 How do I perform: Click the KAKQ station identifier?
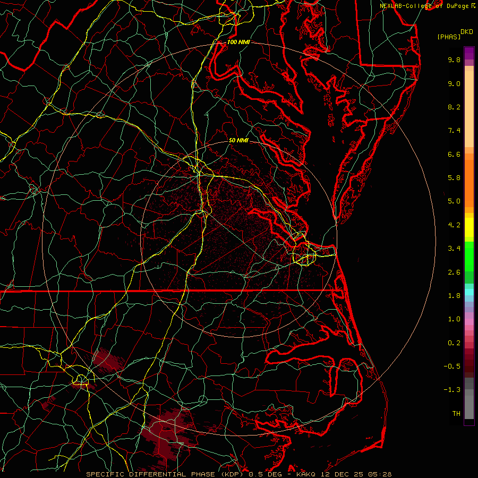tap(306, 474)
